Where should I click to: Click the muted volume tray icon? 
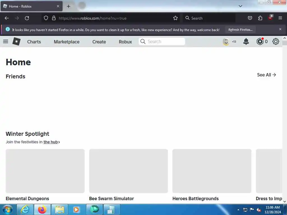coord(259,210)
